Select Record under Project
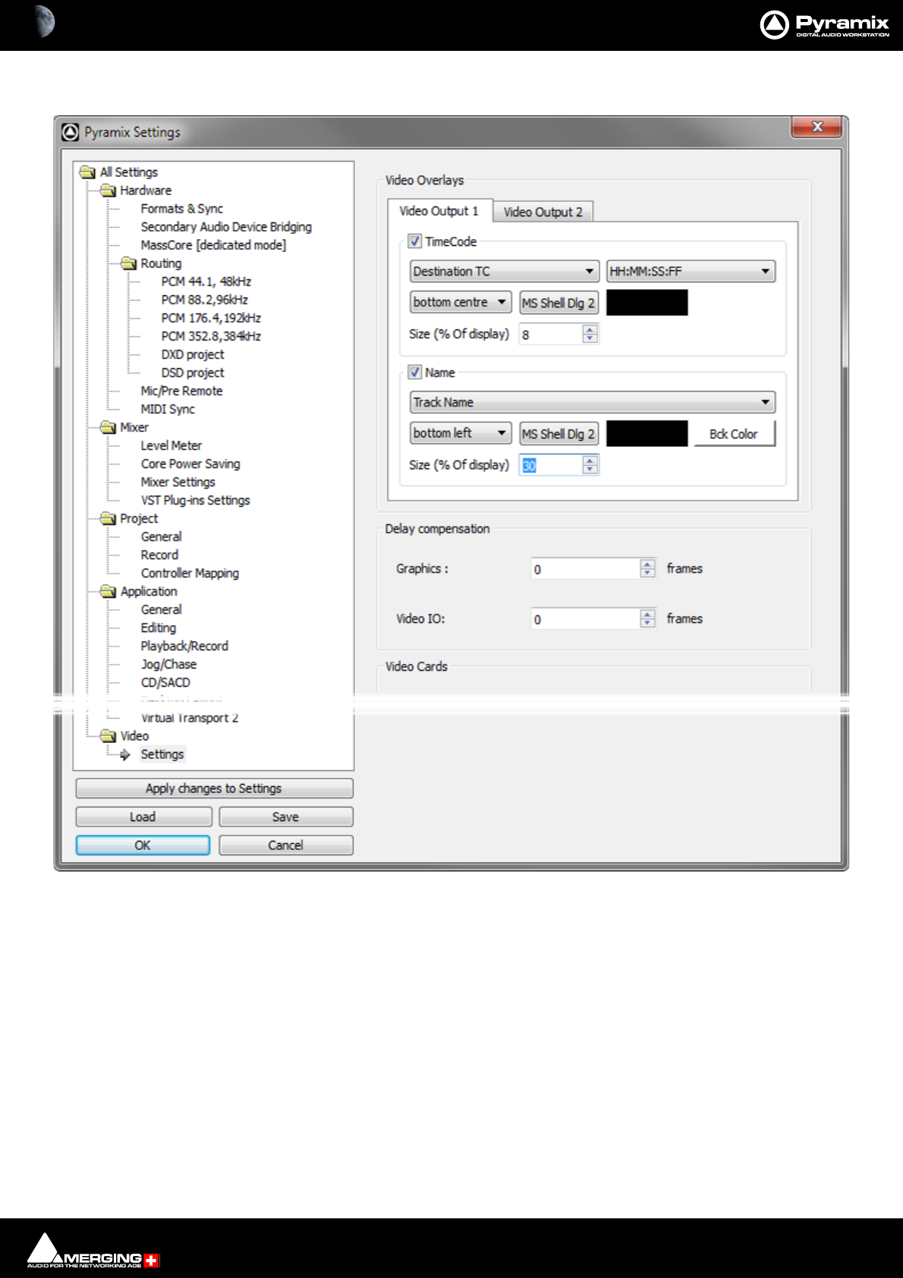 pos(159,555)
